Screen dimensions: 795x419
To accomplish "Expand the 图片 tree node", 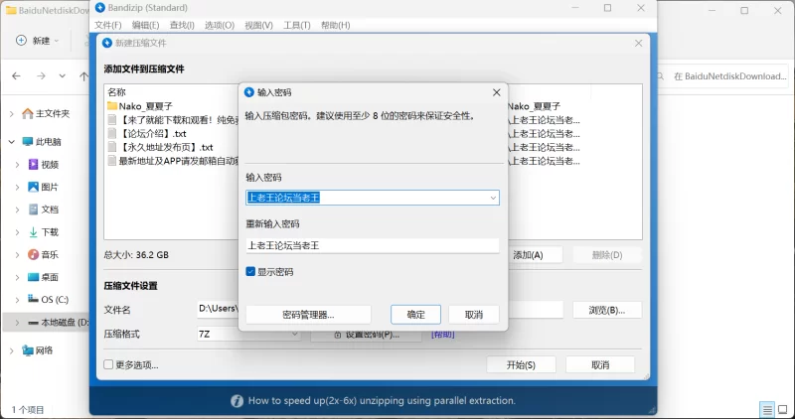I will click(17, 187).
